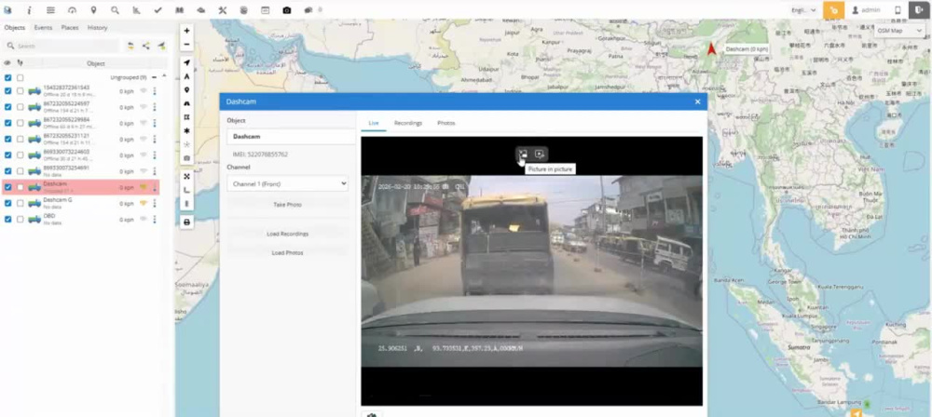Tick the follow checkbox for OBD
Viewport: 932px width, 417px height.
tap(21, 219)
